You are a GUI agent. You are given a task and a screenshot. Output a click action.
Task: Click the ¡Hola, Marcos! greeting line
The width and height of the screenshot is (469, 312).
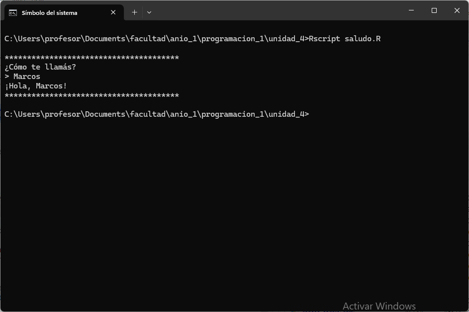36,86
